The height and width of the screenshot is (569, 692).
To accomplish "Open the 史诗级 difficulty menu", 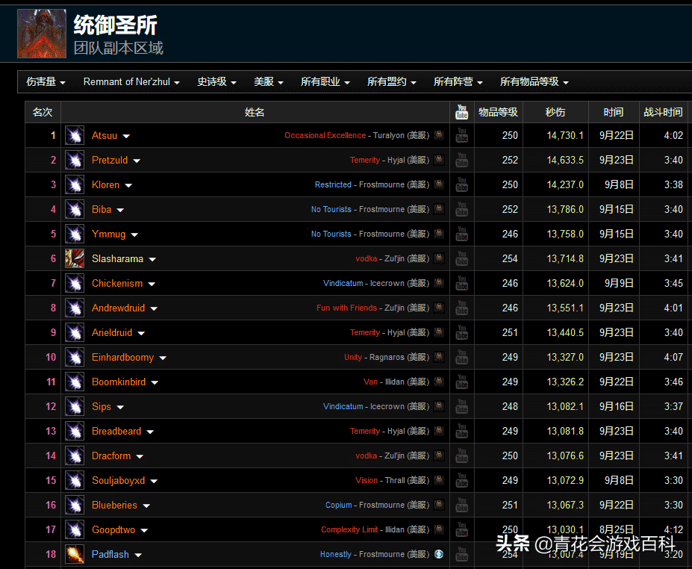I will [216, 82].
